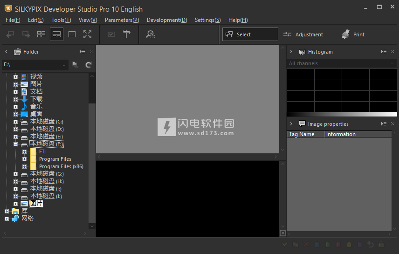Screen dimensions: 399x254
Task: Click the development reservation checkmark icon
Action: click(x=111, y=34)
